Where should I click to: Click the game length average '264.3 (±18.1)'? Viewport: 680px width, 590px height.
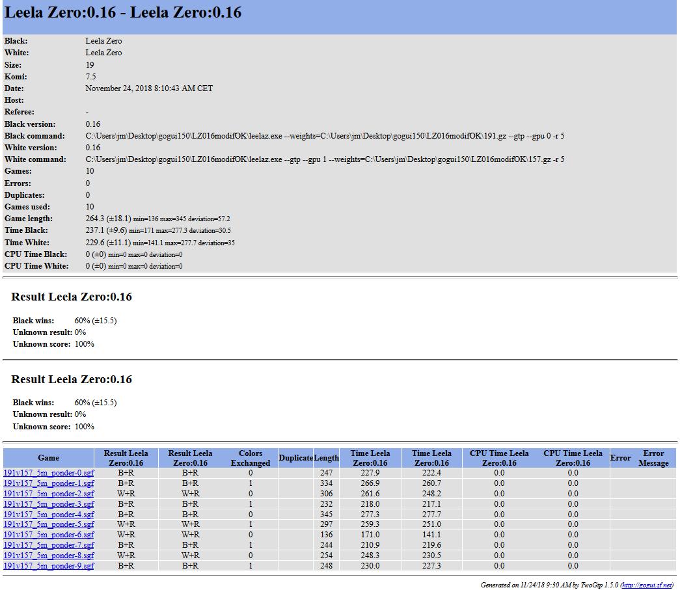pyautogui.click(x=109, y=219)
